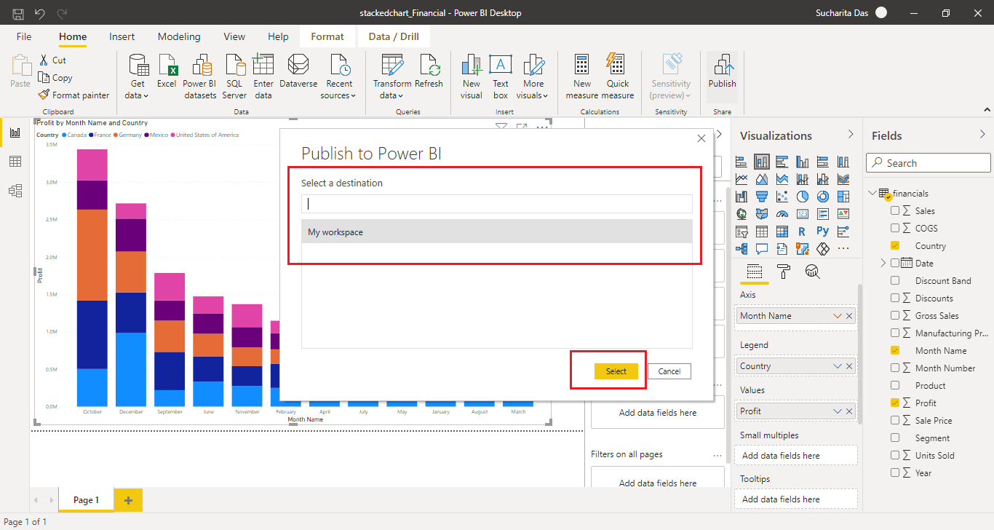Click the Select button in the Publish dialog
The image size is (994, 530).
pyautogui.click(x=616, y=371)
